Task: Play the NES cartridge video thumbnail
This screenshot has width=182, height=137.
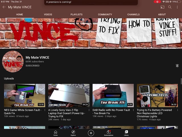Action: click(25, 96)
